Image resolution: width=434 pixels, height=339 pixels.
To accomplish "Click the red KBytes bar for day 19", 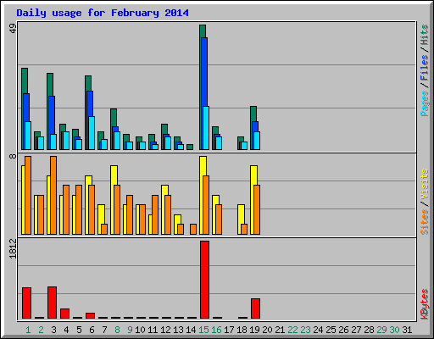I will [x=255, y=308].
